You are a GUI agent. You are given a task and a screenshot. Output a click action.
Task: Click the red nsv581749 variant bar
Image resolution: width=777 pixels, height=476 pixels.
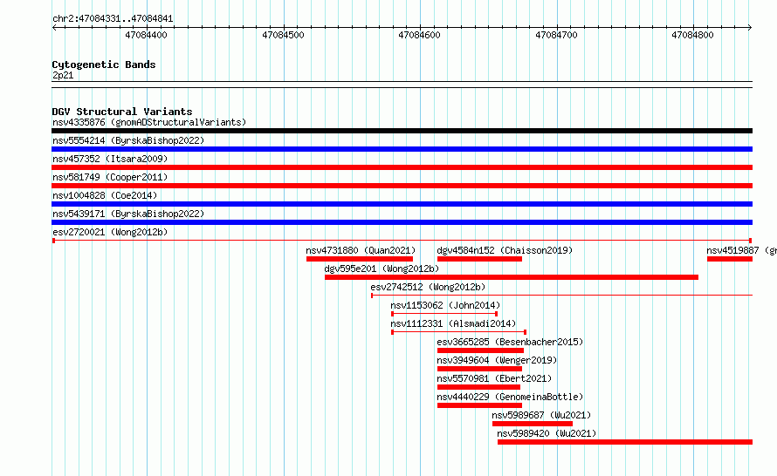(402, 186)
